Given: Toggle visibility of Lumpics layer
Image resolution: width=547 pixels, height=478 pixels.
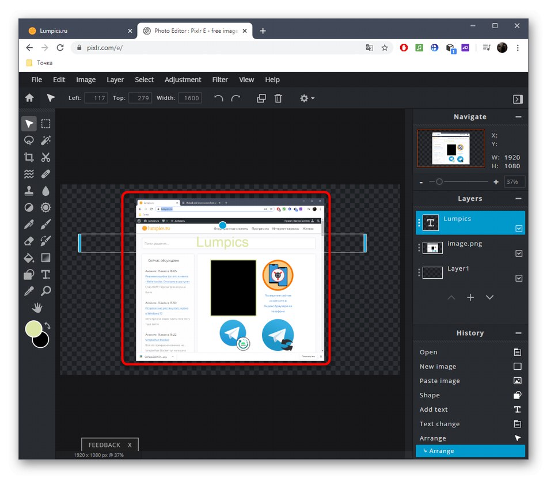Looking at the screenshot, I should 519,228.
